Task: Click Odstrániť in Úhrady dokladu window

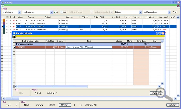Action: [52, 93]
